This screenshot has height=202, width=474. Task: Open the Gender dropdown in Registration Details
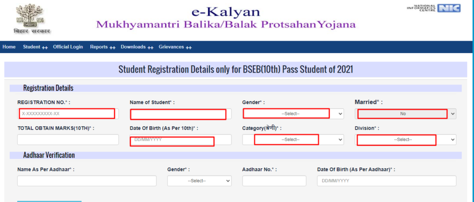click(x=293, y=114)
